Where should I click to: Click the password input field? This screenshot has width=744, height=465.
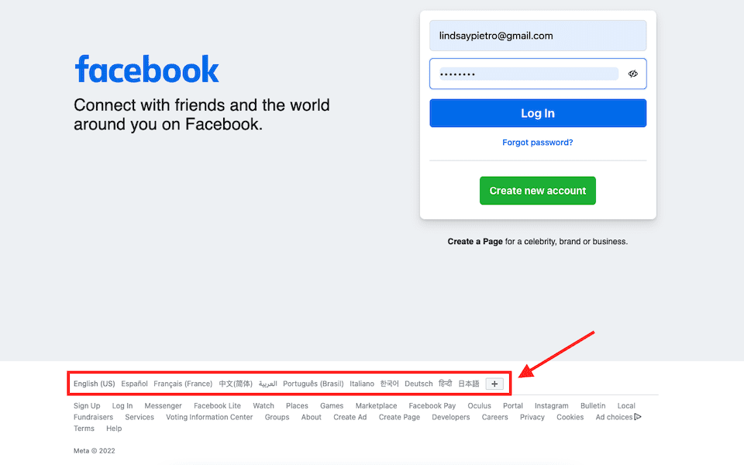pyautogui.click(x=527, y=73)
